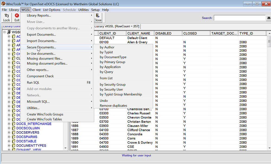The image size is (271, 164).
Task: Click the DOCSERVERS table icon
Action: [x=14, y=132]
